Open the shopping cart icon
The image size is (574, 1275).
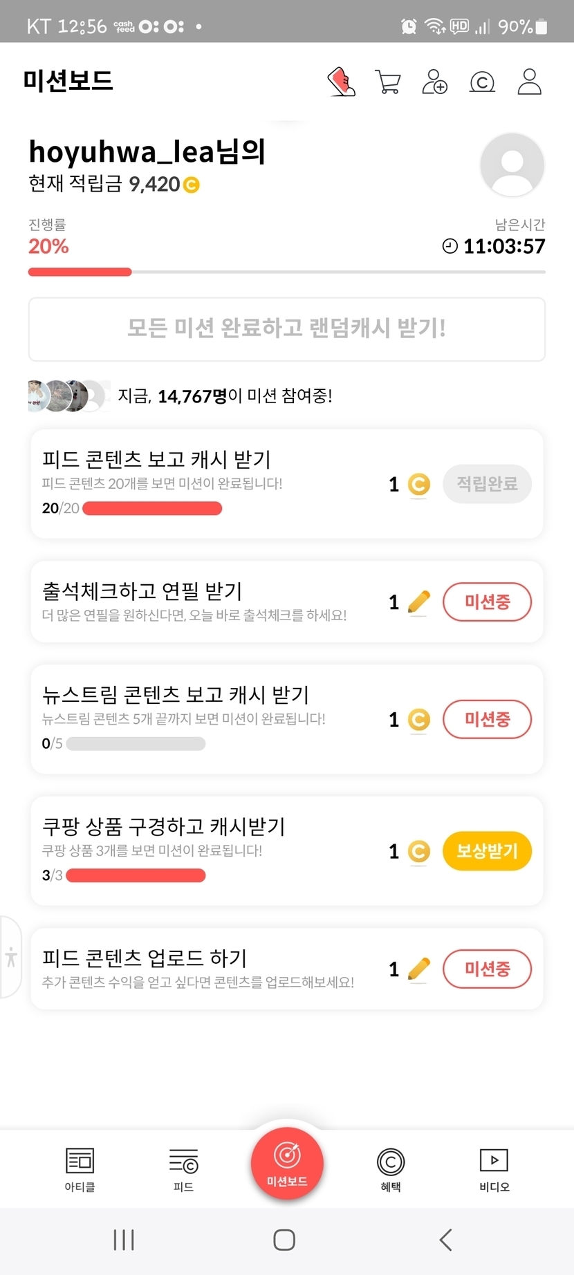[387, 82]
